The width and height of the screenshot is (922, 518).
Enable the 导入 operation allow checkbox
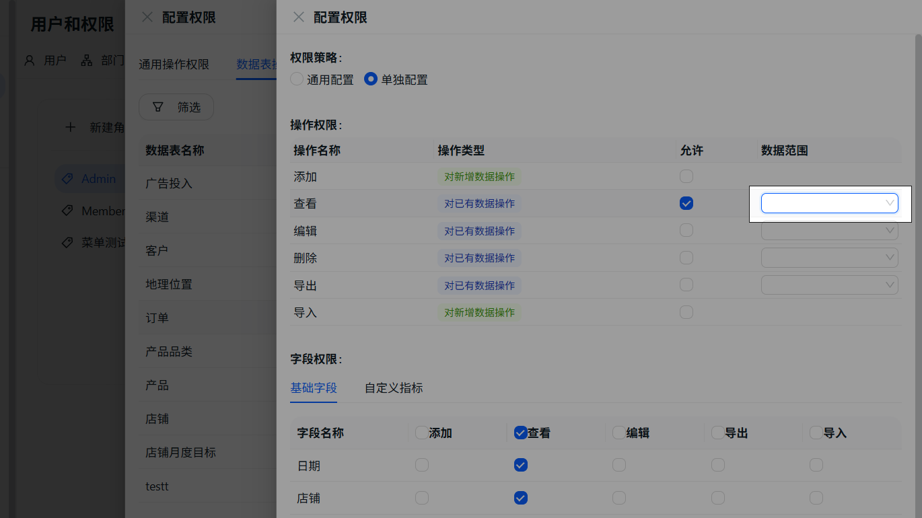pos(686,312)
